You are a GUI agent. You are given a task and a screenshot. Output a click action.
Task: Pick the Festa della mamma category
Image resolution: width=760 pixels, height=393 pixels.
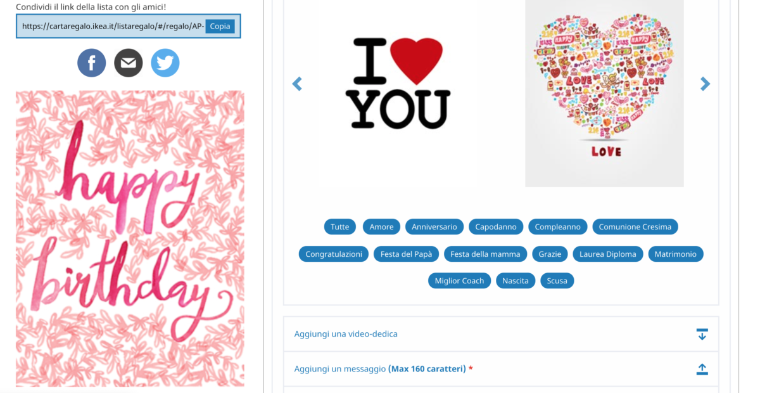click(485, 254)
